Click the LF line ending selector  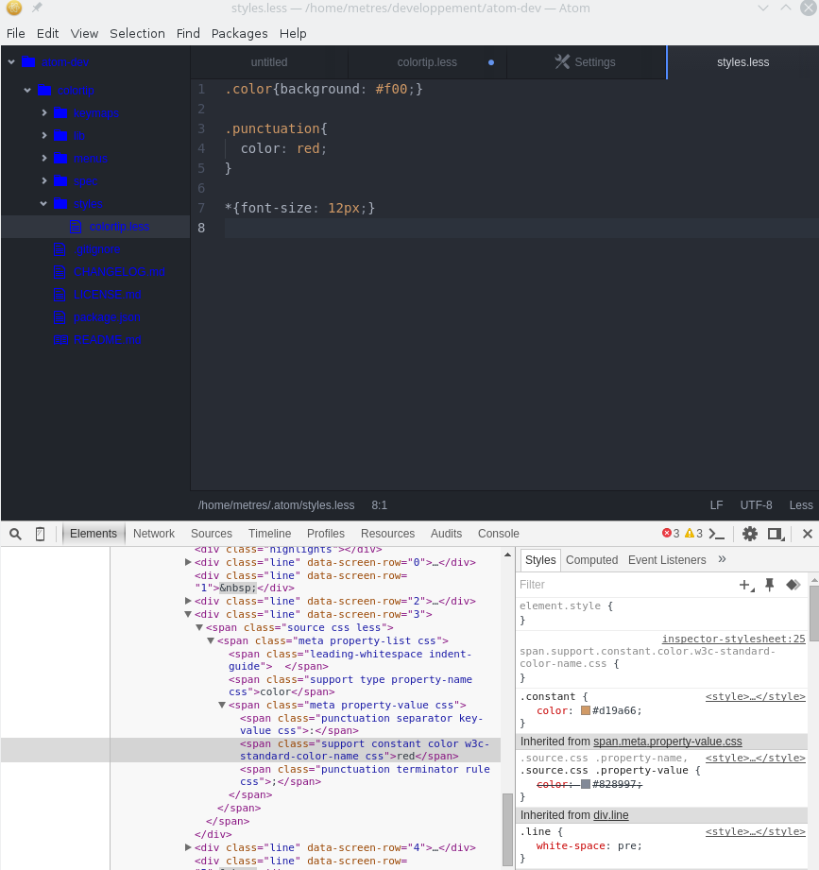[716, 505]
